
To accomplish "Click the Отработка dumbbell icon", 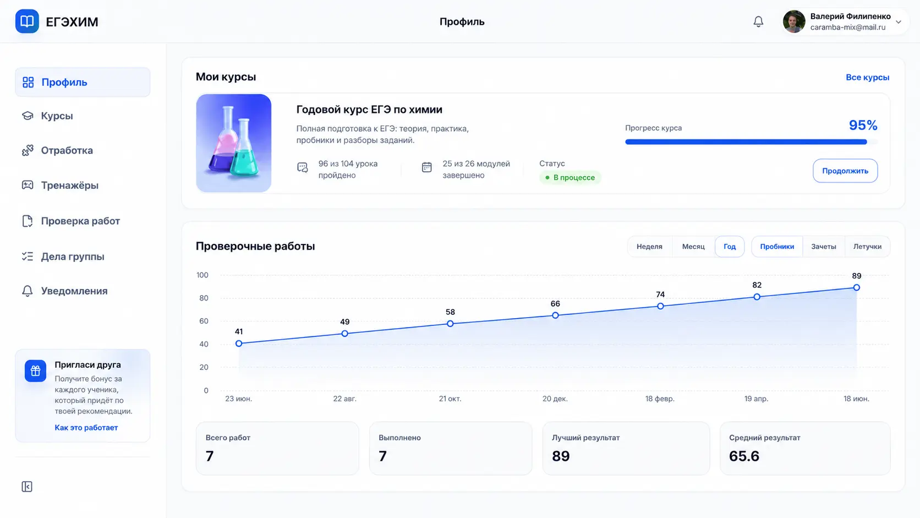I will 28,150.
